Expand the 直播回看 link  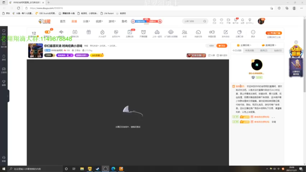click(x=269, y=45)
